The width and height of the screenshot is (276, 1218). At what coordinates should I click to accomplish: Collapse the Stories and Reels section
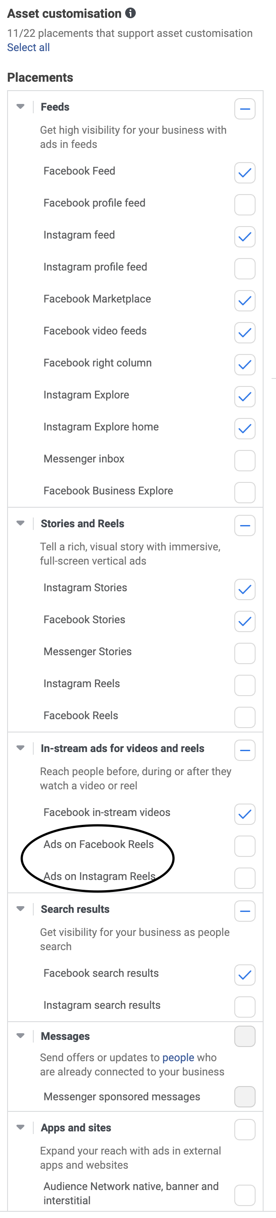click(x=20, y=523)
